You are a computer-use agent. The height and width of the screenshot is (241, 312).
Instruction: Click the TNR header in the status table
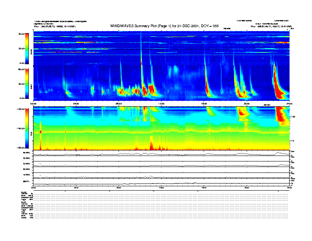click(23, 212)
